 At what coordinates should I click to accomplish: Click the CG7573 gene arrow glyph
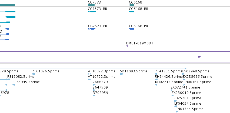point(92,5)
